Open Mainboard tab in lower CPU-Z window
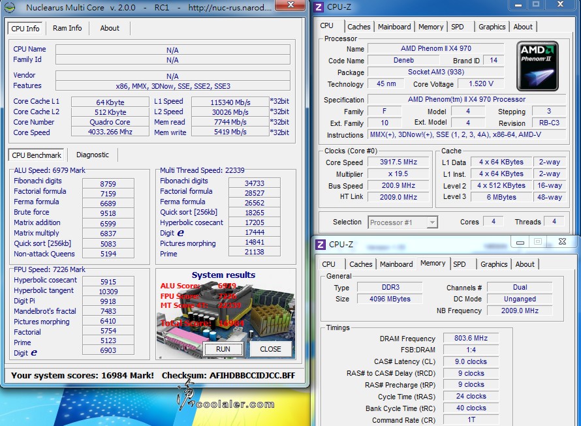 coord(396,264)
